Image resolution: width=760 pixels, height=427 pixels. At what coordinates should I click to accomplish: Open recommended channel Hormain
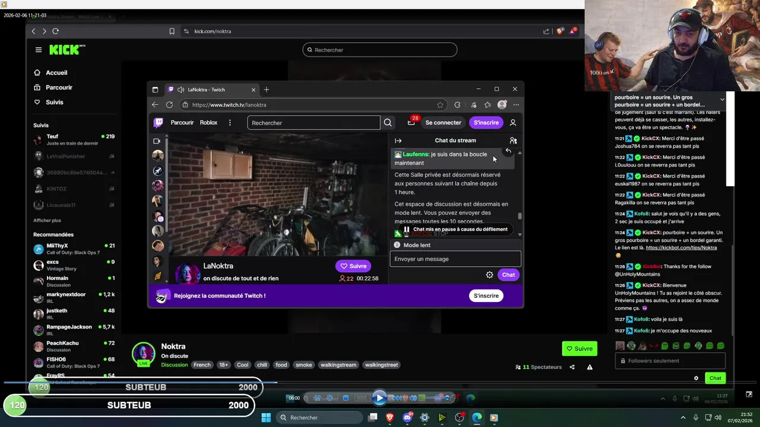[74, 281]
